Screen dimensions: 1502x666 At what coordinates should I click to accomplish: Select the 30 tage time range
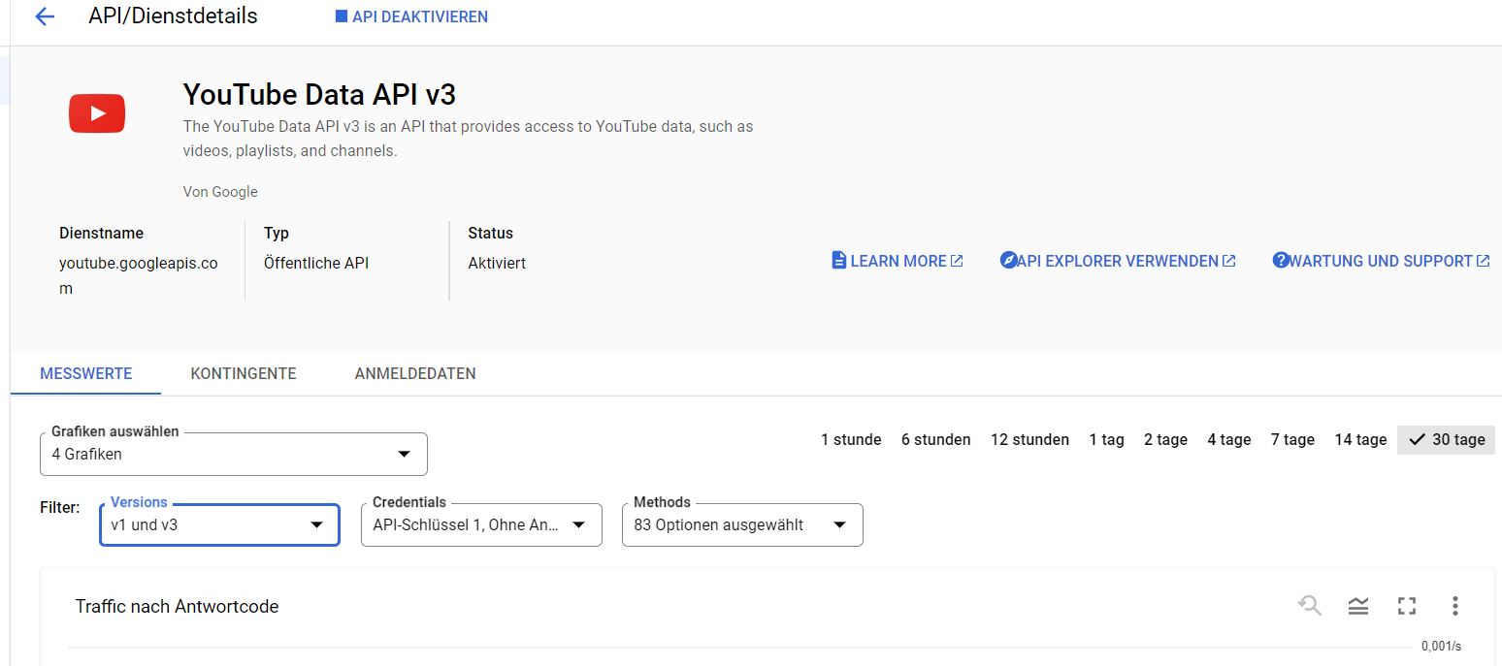1447,439
